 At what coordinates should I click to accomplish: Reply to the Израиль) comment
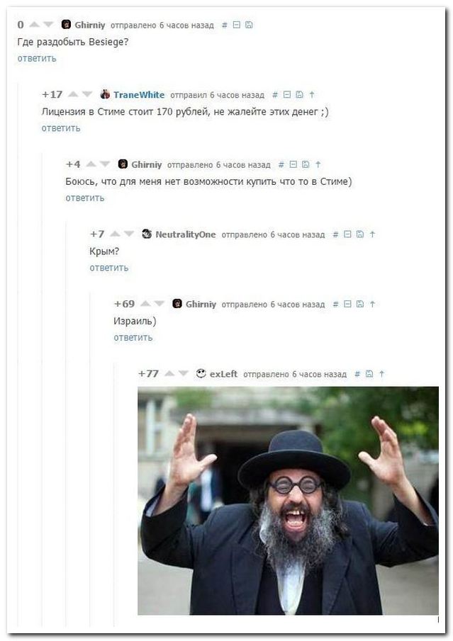(133, 338)
